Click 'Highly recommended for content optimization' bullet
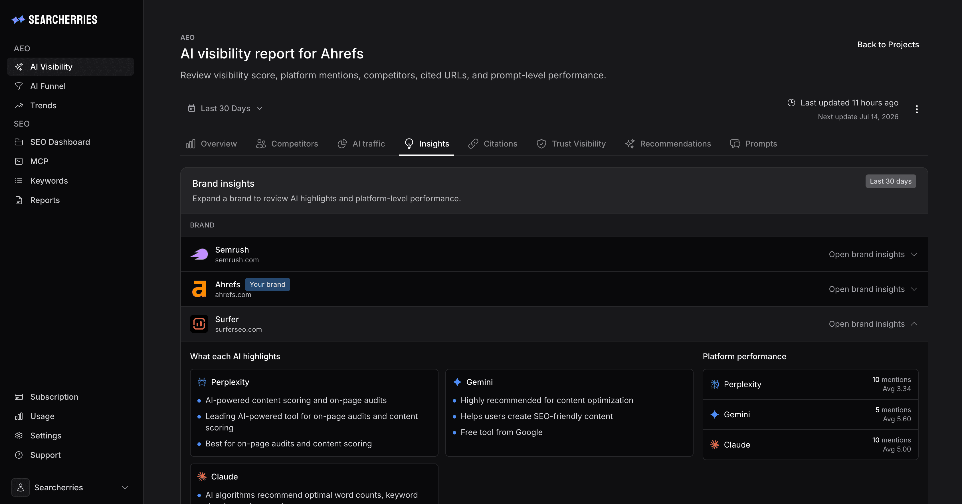 tap(547, 401)
